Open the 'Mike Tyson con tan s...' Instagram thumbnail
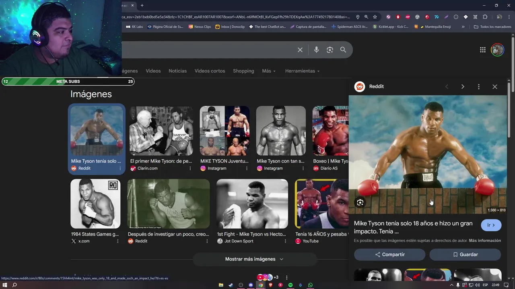515x289 pixels. [281, 131]
